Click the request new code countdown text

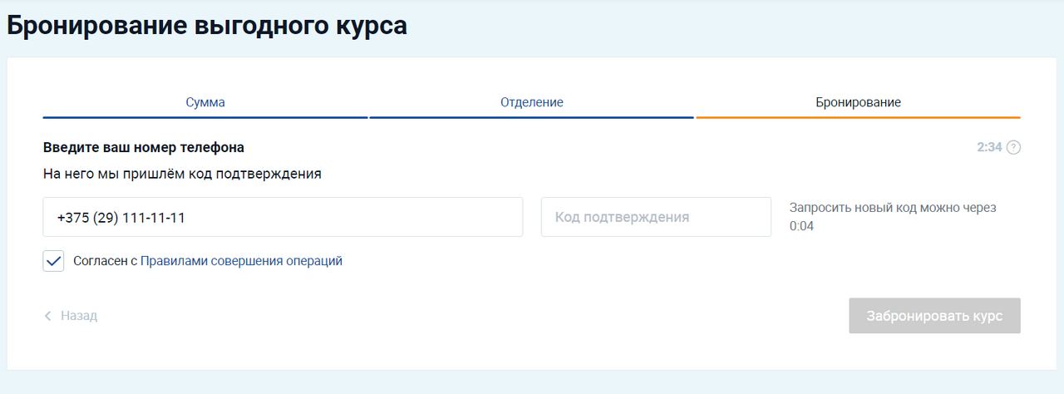pyautogui.click(x=892, y=216)
